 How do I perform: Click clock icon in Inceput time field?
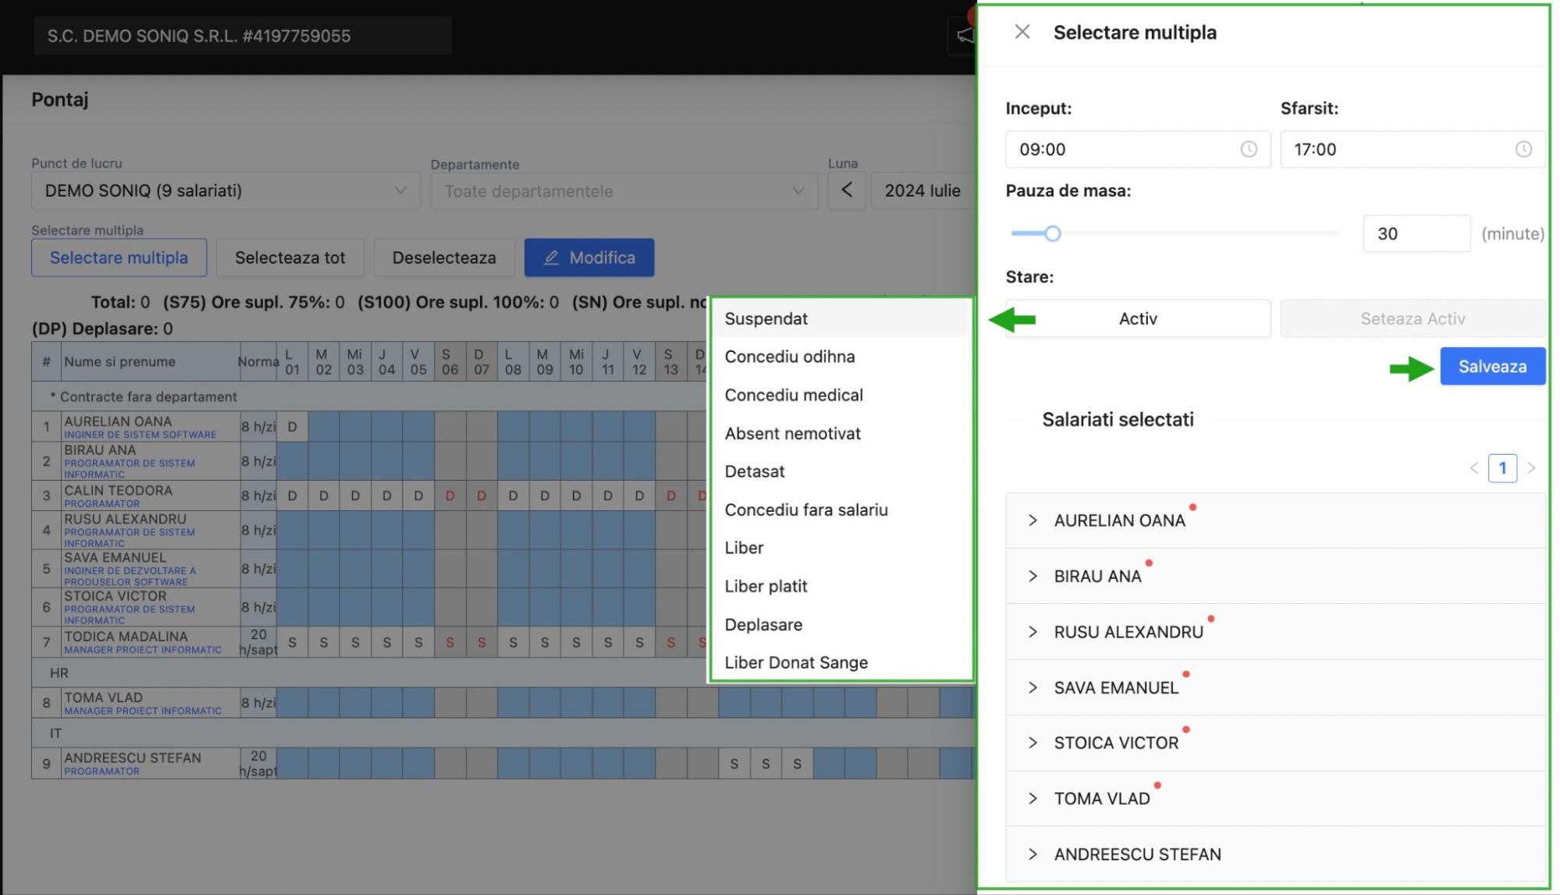tap(1249, 149)
